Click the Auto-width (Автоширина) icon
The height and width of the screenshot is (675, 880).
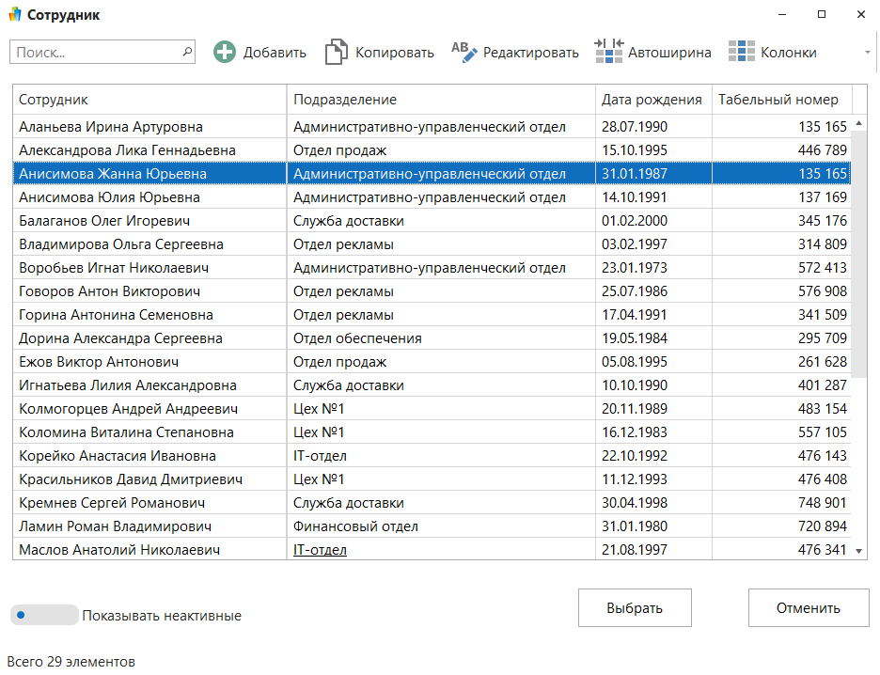[608, 52]
